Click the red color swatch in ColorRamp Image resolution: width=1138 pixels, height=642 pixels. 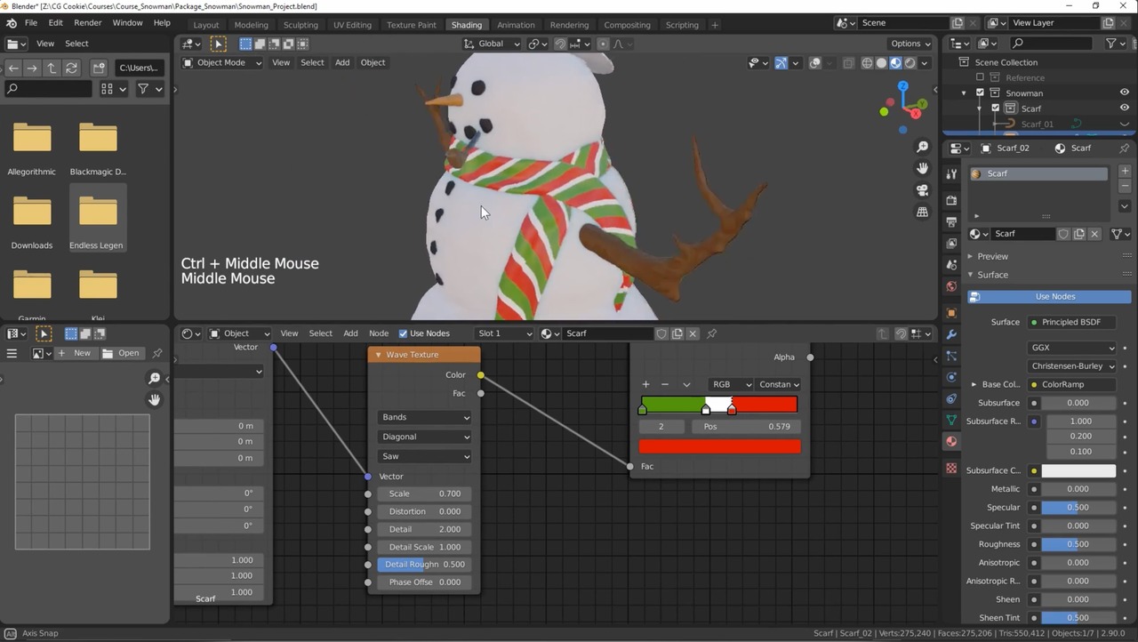[x=719, y=446]
